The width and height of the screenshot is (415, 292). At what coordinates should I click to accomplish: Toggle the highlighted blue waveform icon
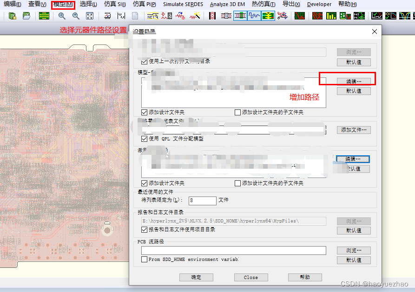click(254, 16)
